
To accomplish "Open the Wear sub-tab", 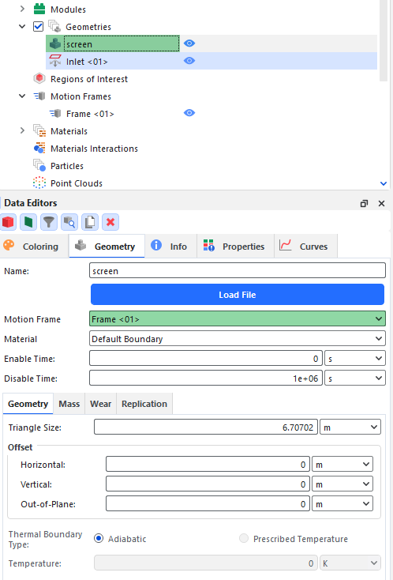I will (100, 404).
